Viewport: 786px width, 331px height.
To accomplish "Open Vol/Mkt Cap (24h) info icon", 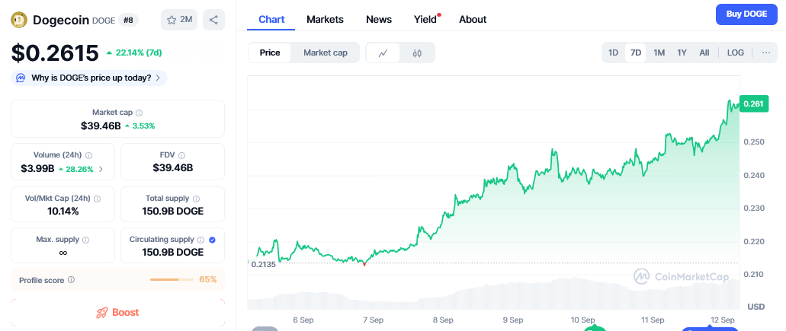I will point(98,199).
